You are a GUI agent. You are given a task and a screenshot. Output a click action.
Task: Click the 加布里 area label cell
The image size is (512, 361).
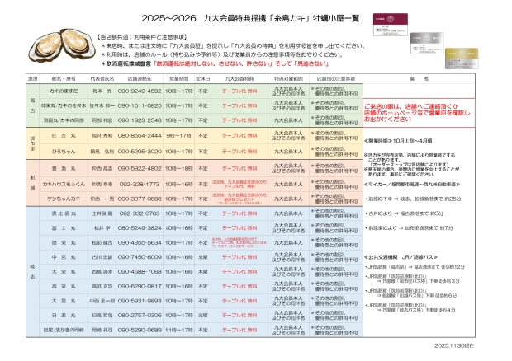click(33, 143)
